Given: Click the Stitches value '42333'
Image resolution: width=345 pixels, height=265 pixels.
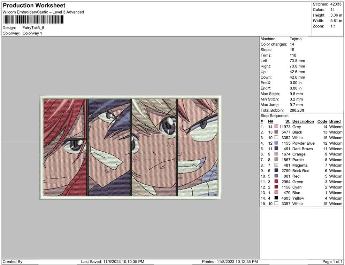Looking at the screenshot, I should click(x=336, y=4).
